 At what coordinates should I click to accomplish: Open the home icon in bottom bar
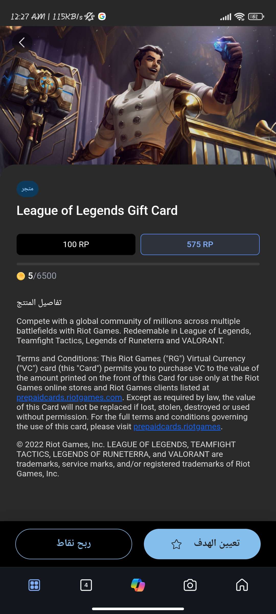pyautogui.click(x=242, y=585)
